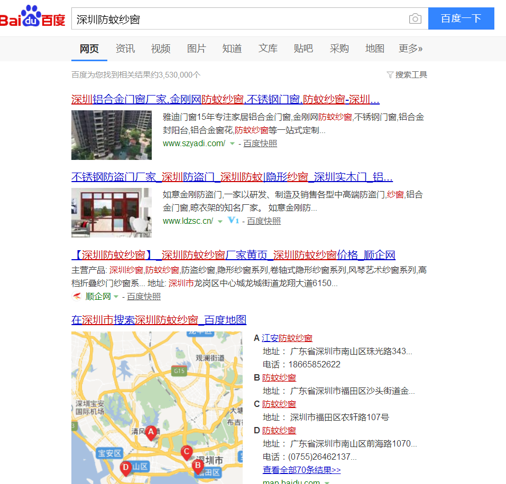Switch to the 文库 tab

pyautogui.click(x=268, y=49)
